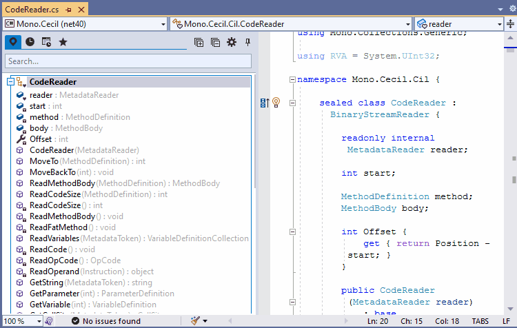Click the outline Search field
Screen dimensions: 517x328
pyautogui.click(x=128, y=61)
